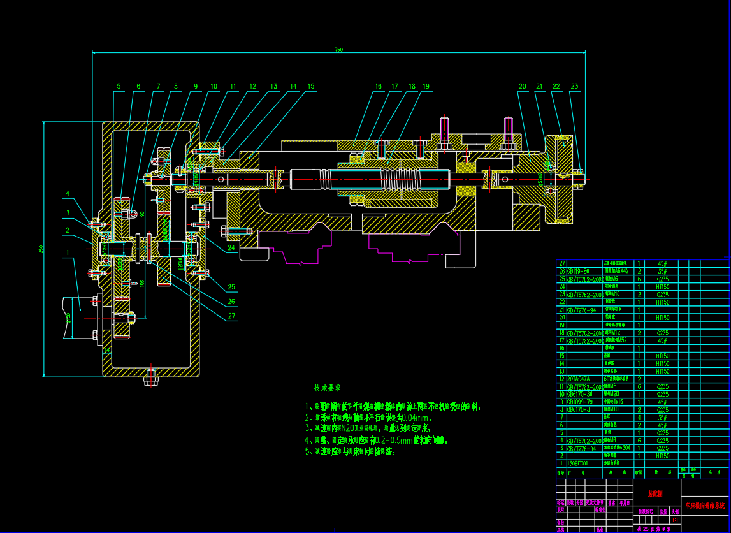
Task: Select callout number 15 at the top
Action: click(311, 86)
